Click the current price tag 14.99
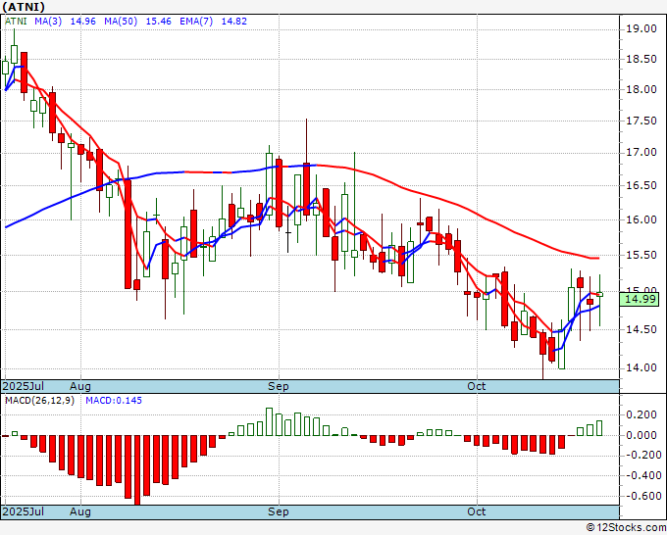This screenshot has height=535, width=667. tap(640, 299)
